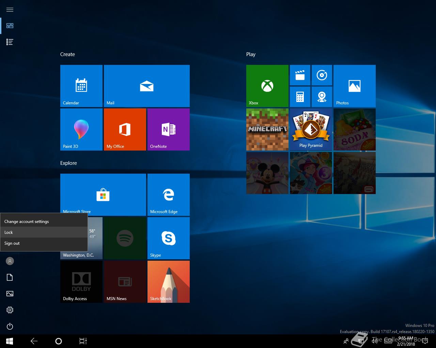Open Task View on the taskbar
Viewport: 436px width, 348px height.
pos(83,341)
